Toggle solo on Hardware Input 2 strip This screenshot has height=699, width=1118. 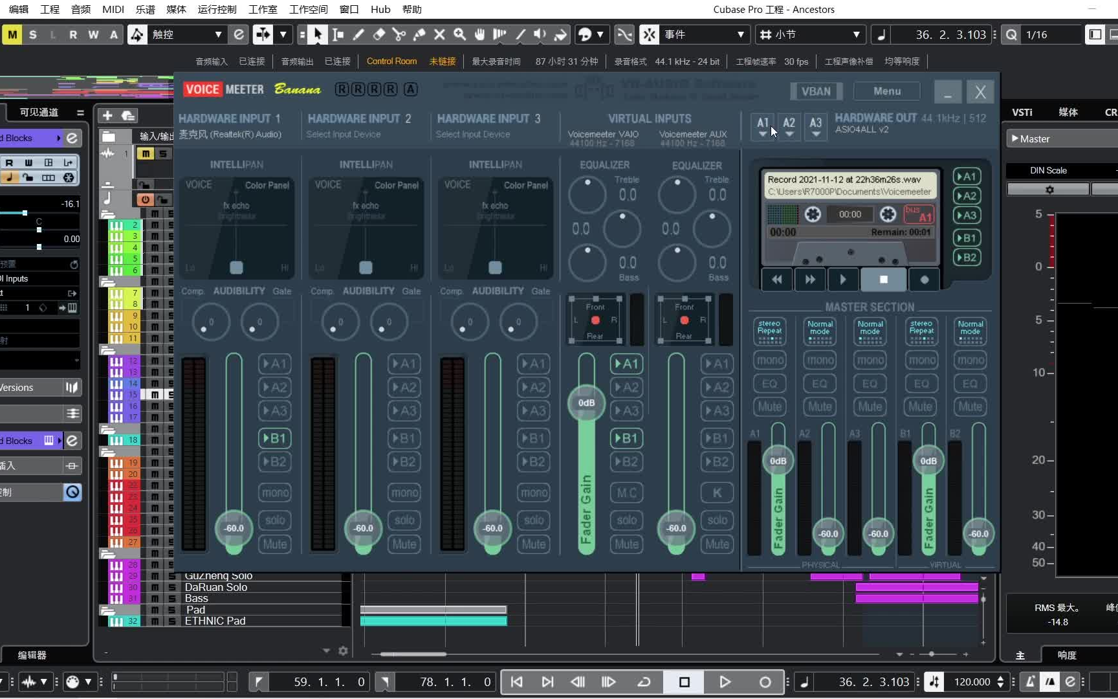coord(404,520)
